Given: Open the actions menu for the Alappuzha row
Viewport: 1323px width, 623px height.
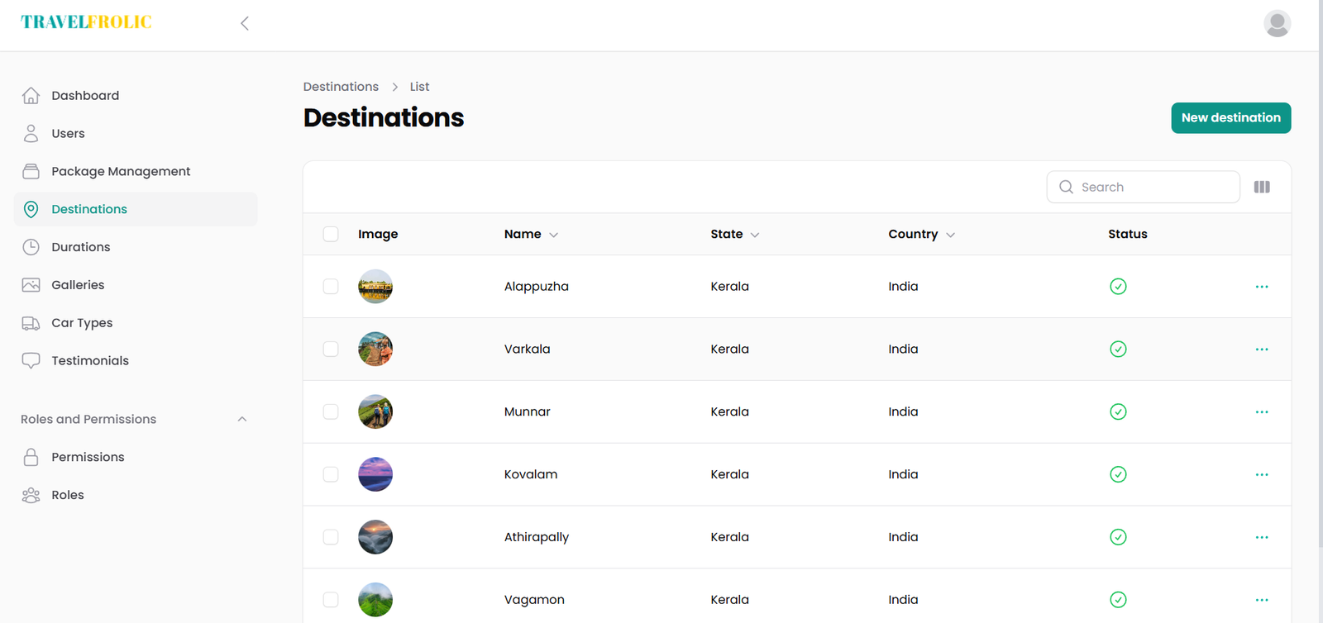Looking at the screenshot, I should pyautogui.click(x=1262, y=287).
